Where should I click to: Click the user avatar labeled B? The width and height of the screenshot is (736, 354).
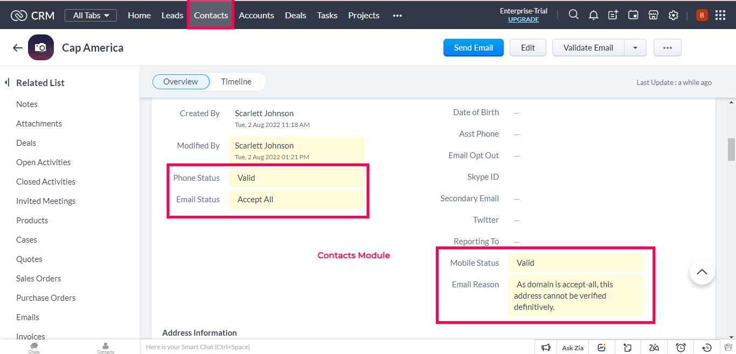click(702, 15)
